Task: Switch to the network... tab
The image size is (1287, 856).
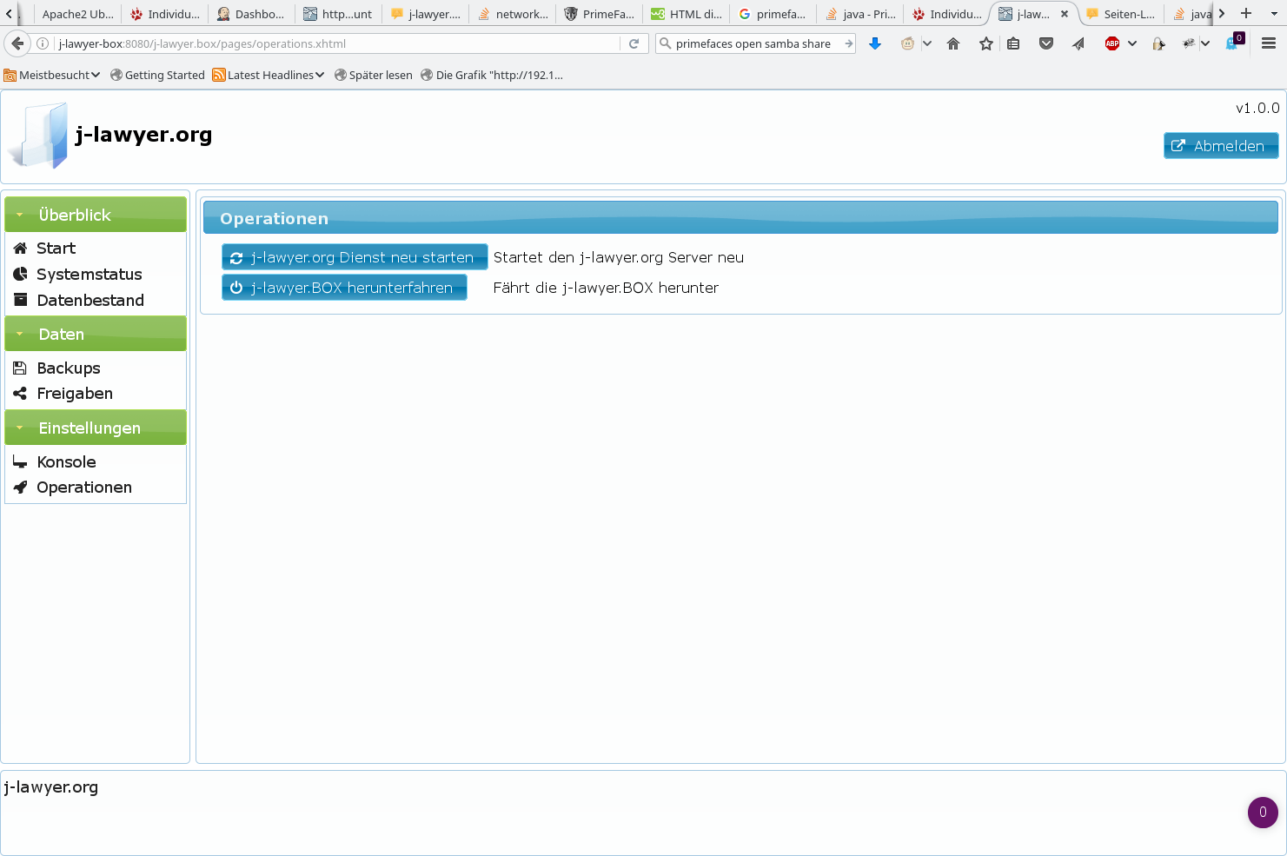Action: [512, 14]
